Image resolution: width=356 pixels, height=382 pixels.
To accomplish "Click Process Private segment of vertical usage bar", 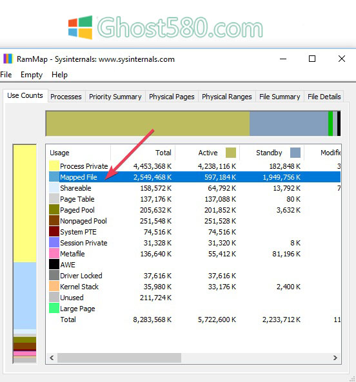I will click(x=25, y=204).
